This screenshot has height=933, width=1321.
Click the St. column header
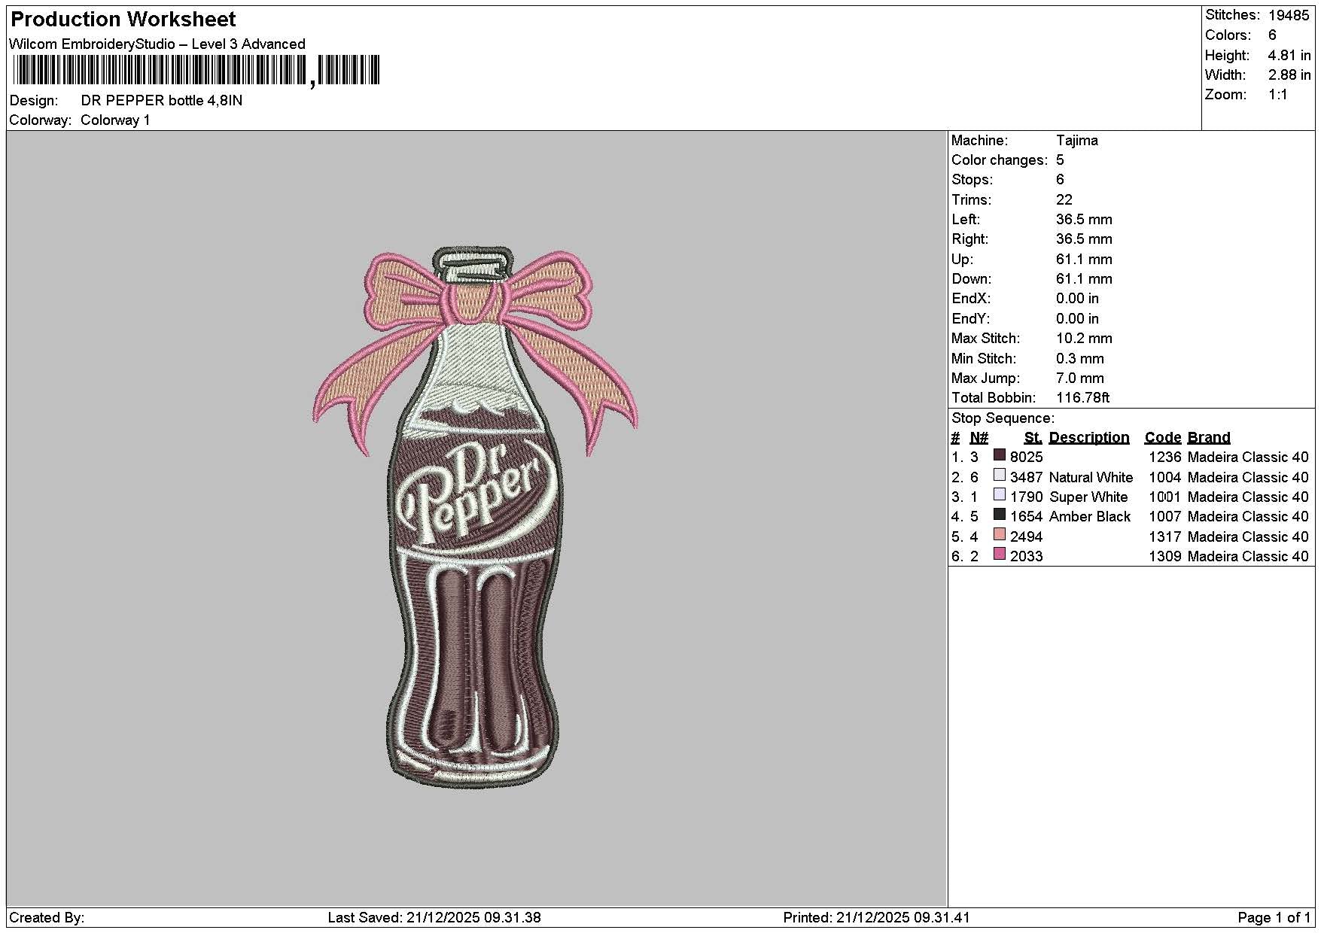pos(1033,437)
